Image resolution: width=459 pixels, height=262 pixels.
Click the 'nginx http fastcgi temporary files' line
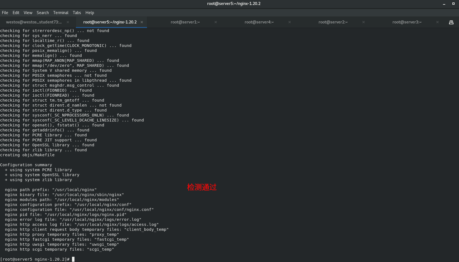pos(67,239)
